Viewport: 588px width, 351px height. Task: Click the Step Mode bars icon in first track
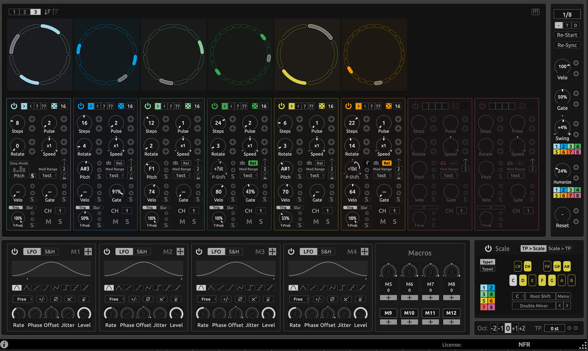[x=19, y=169]
